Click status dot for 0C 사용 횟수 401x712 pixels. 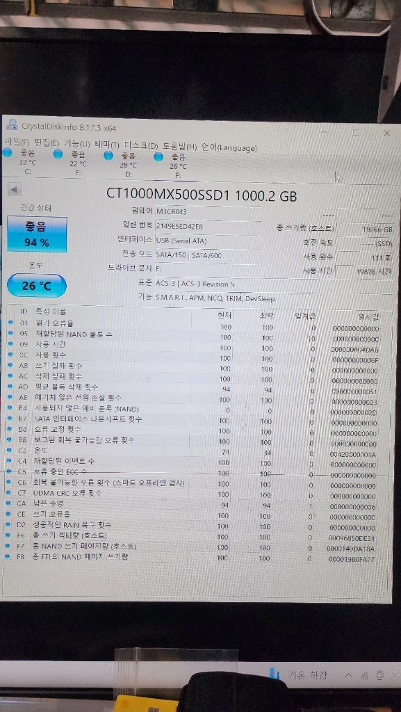pos(10,355)
